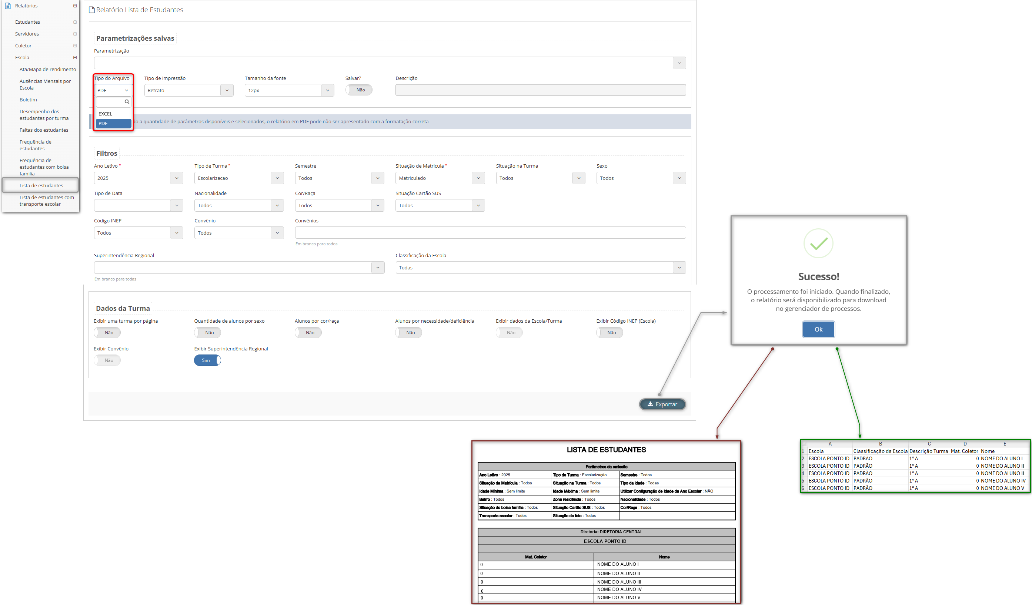The image size is (1032, 605).
Task: Open the Código INEP dropdown
Action: point(138,233)
